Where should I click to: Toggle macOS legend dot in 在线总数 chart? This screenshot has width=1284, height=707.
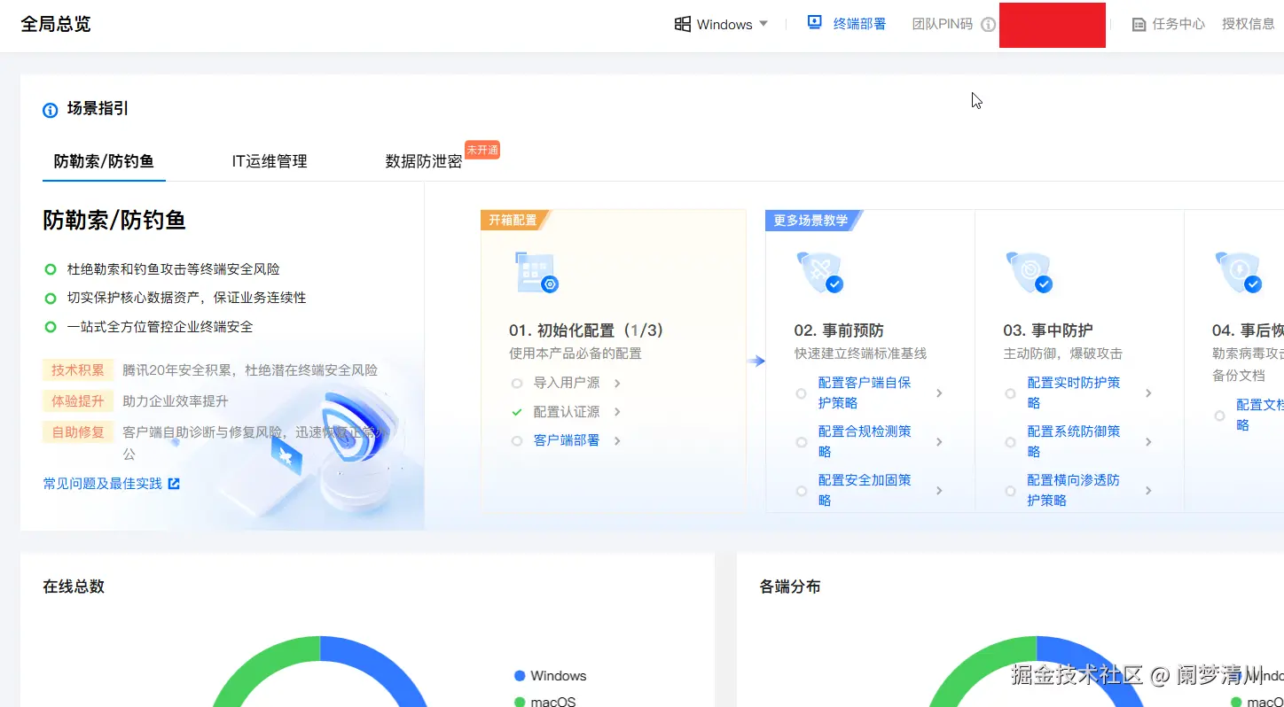520,702
